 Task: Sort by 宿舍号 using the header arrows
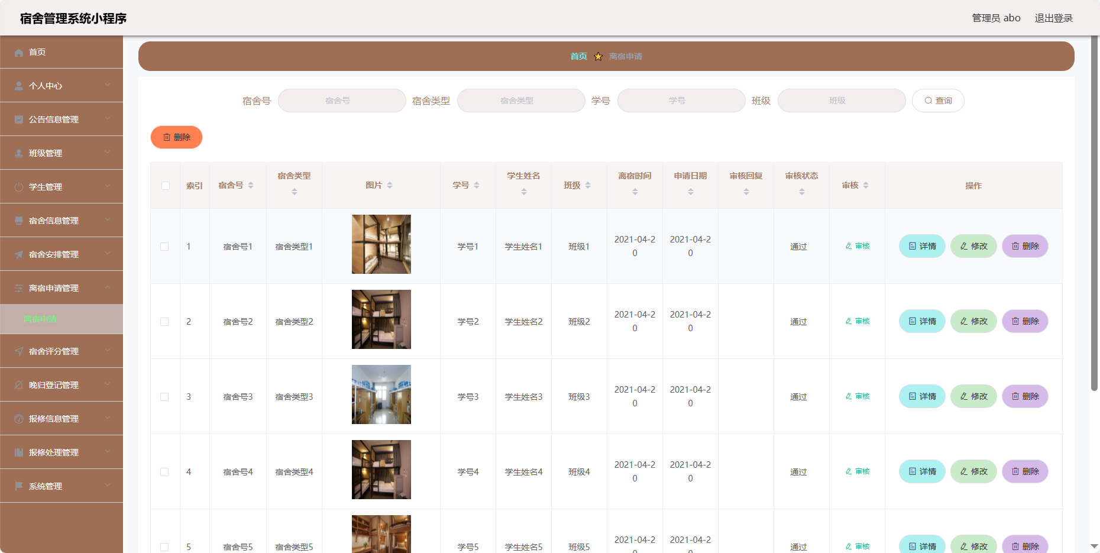point(251,186)
